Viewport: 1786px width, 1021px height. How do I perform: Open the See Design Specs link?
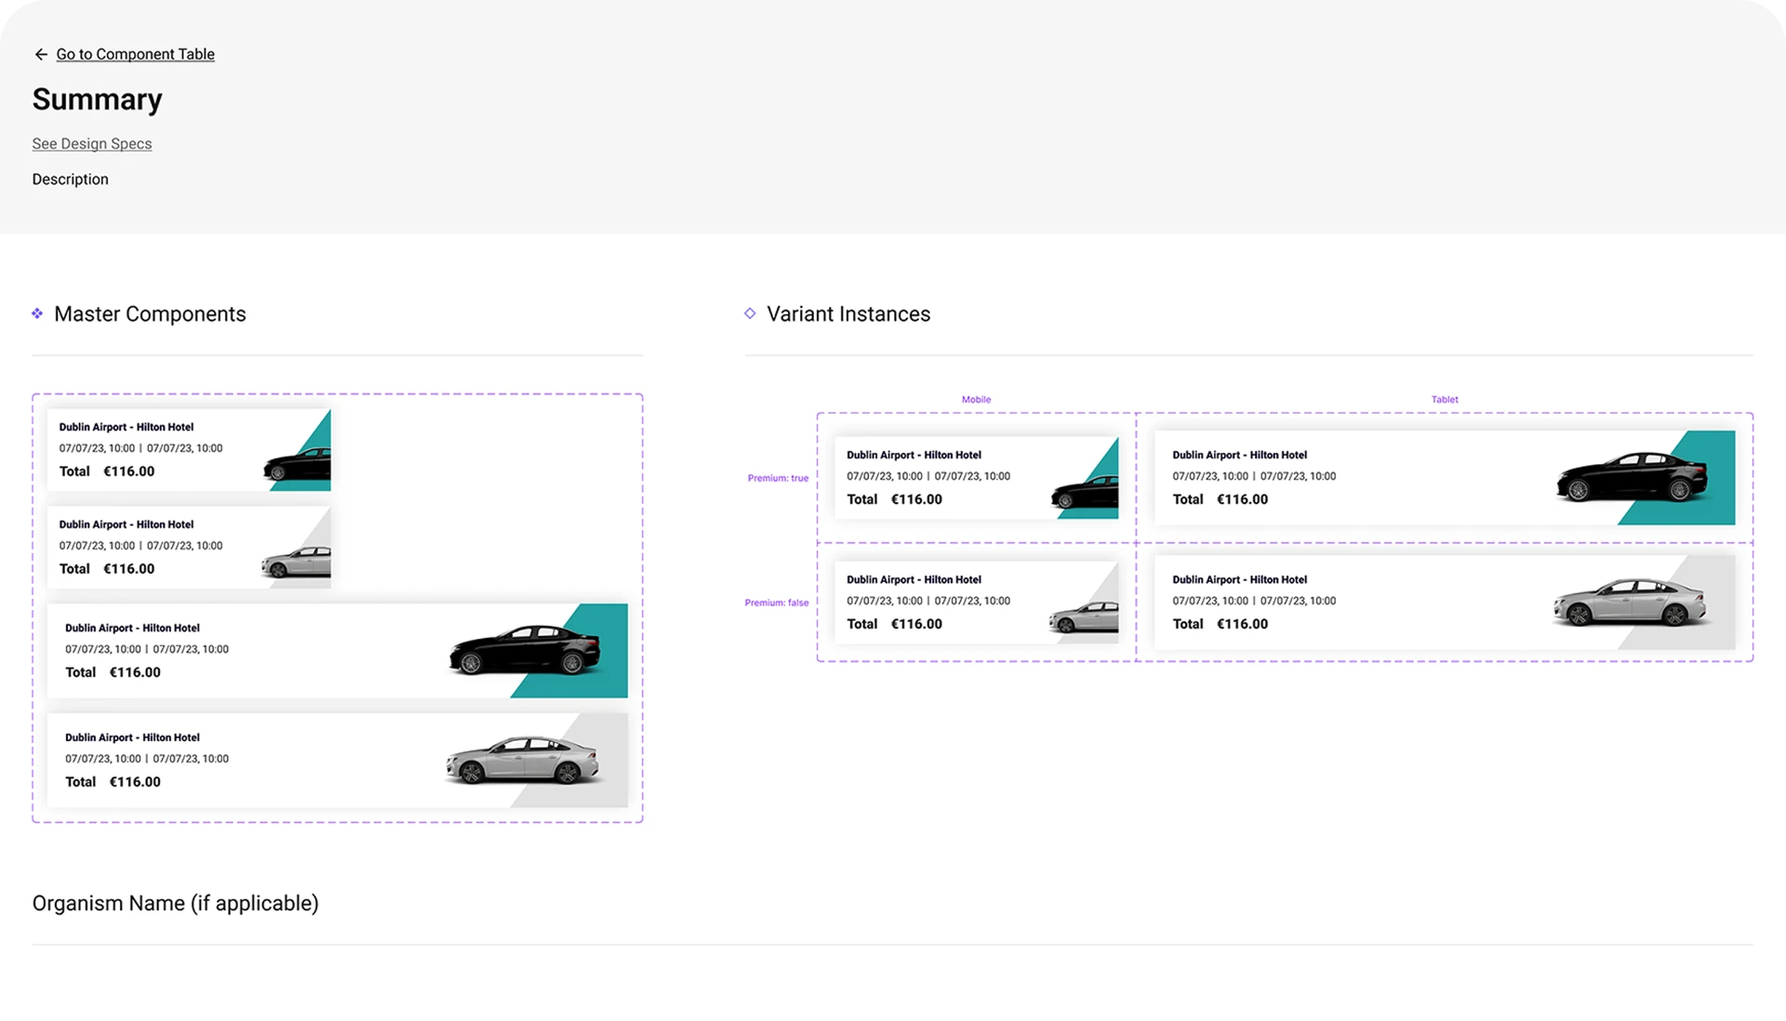92,144
